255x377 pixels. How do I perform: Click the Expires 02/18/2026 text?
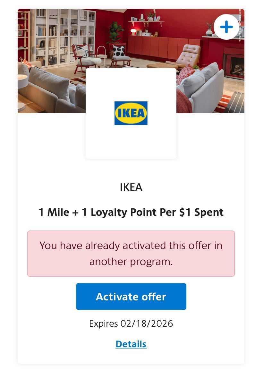[131, 323]
